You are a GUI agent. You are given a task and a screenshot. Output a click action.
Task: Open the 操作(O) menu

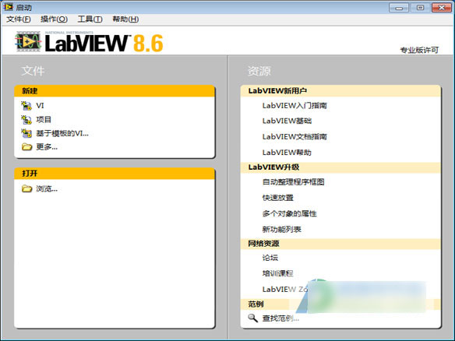point(54,19)
